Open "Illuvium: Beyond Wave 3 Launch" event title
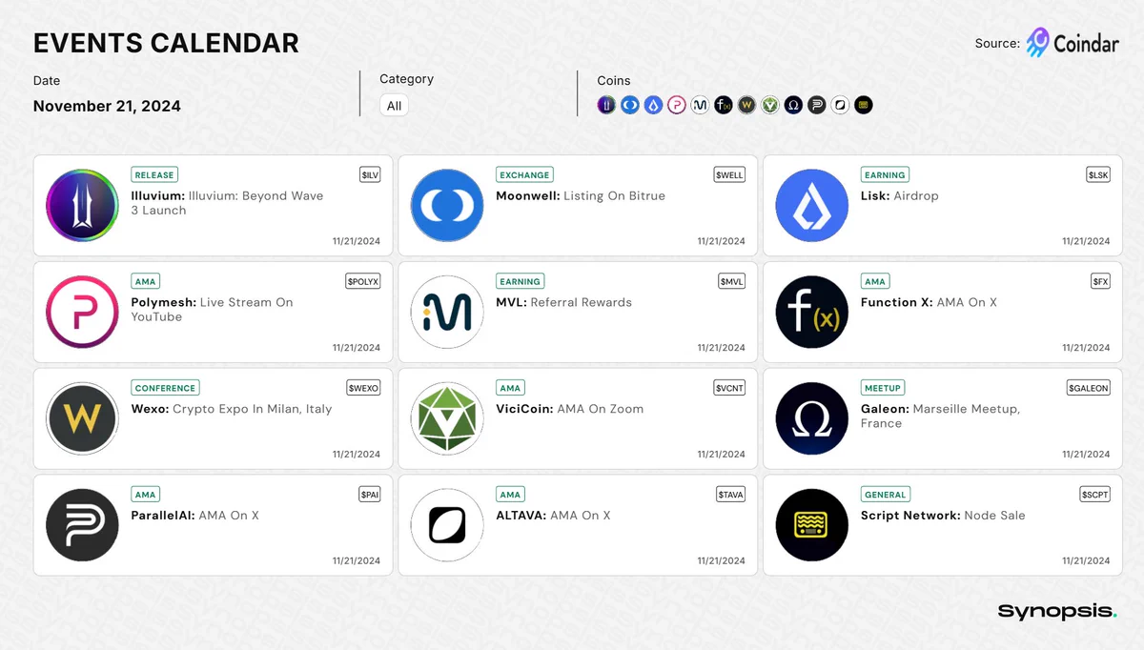Image resolution: width=1144 pixels, height=650 pixels. coord(227,203)
